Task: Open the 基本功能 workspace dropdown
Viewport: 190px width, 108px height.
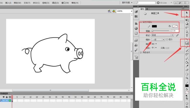Action: pos(127,3)
